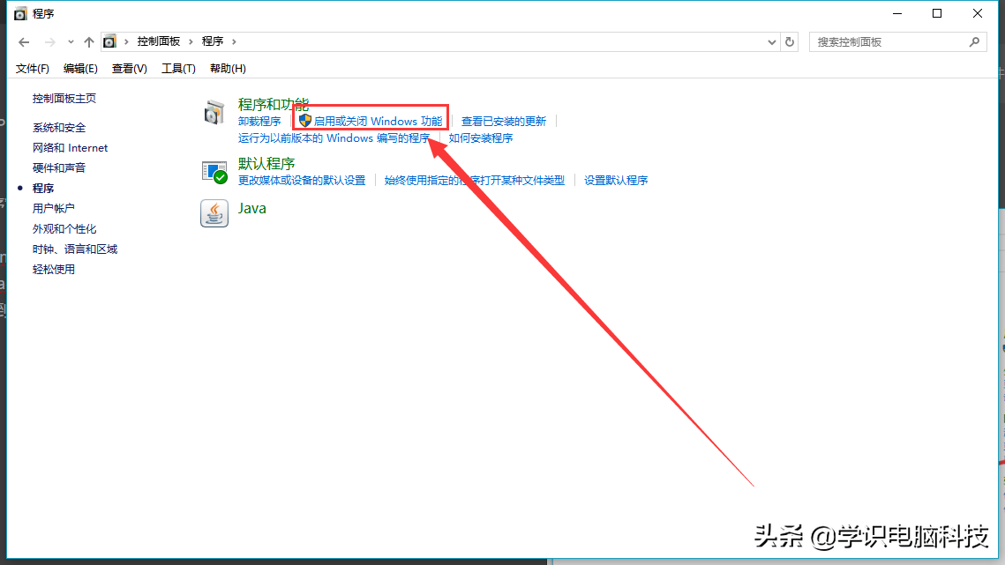
Task: Go to 控制面板主页 in sidebar
Action: pos(64,99)
